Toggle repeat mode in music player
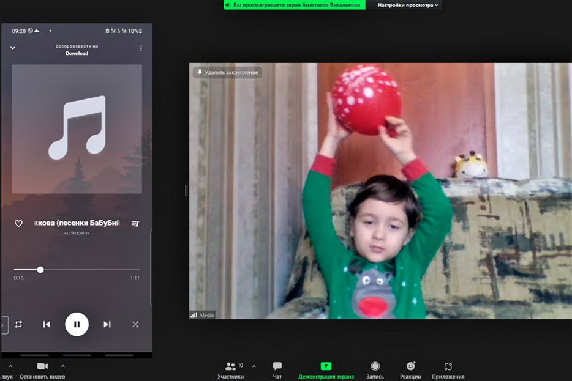Screen dimensions: 572x381 tap(18, 324)
